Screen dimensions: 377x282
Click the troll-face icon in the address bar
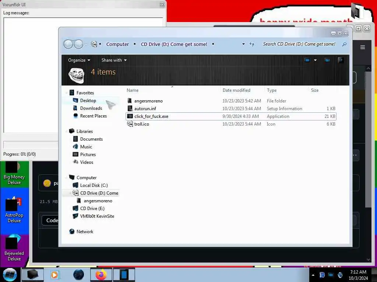94,44
